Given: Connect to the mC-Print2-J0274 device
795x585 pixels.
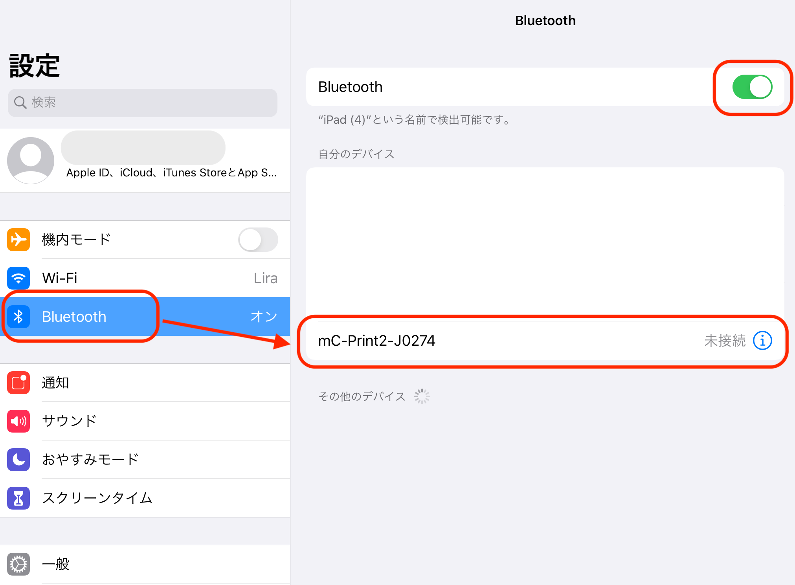Looking at the screenshot, I should click(545, 341).
